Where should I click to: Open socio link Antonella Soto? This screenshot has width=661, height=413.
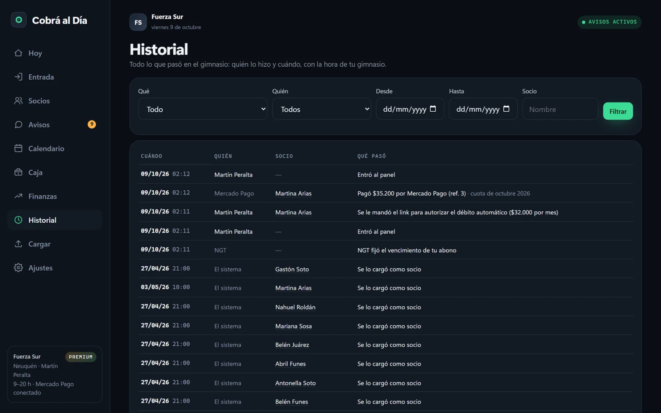pos(295,383)
